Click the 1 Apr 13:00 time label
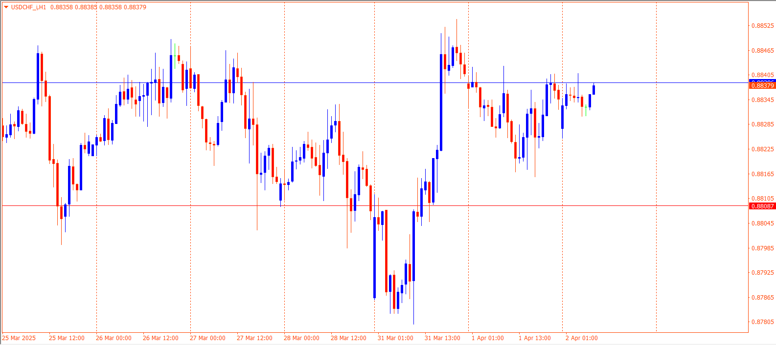 (x=535, y=338)
